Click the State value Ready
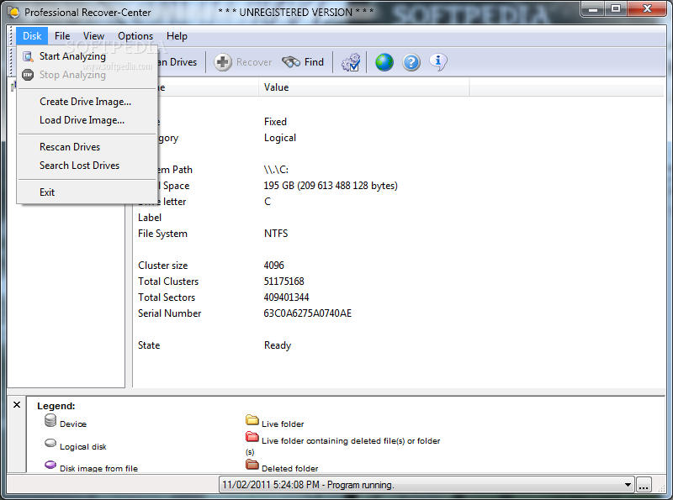The width and height of the screenshot is (673, 500). click(x=278, y=345)
